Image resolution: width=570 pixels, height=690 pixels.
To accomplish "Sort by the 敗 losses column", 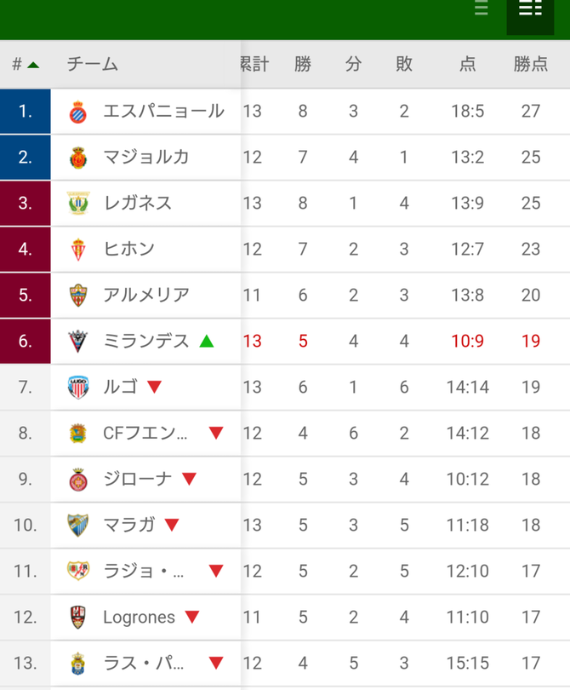I will [x=404, y=65].
